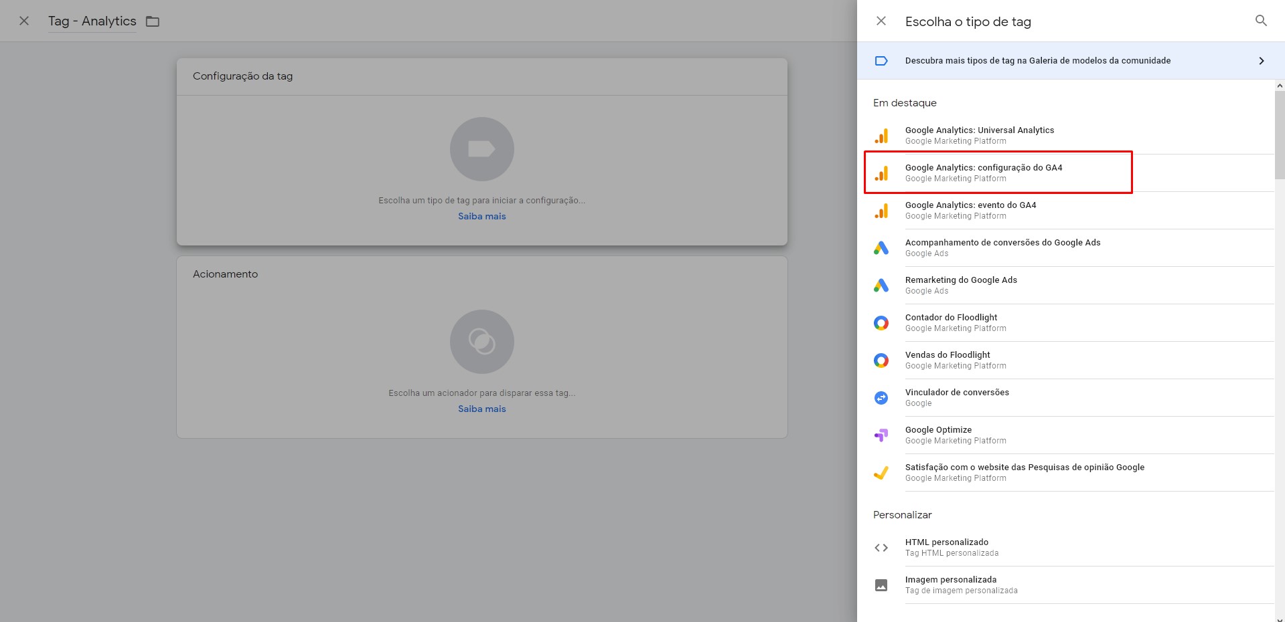Click Saiba mais under Acionamento

pyautogui.click(x=482, y=409)
